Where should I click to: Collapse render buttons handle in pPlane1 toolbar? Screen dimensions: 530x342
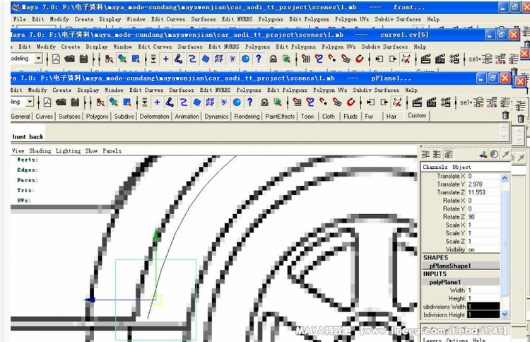pos(407,102)
